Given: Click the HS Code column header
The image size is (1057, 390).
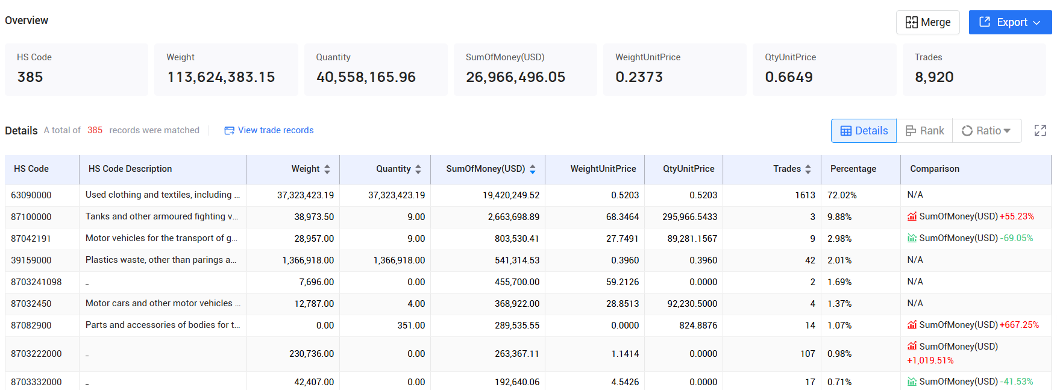Looking at the screenshot, I should point(42,169).
